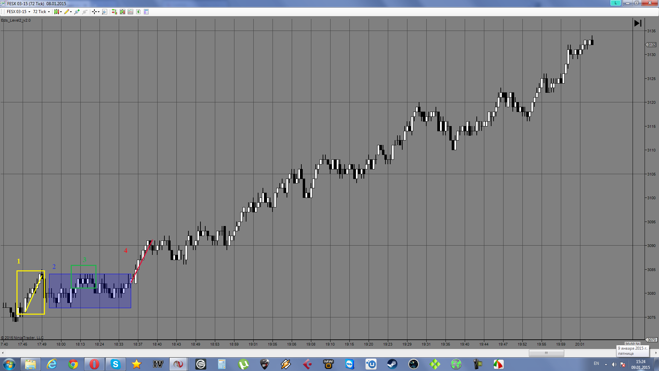Click the right arrow of horizontal scrollbar
Viewport: 659px width, 371px height.
(656, 353)
